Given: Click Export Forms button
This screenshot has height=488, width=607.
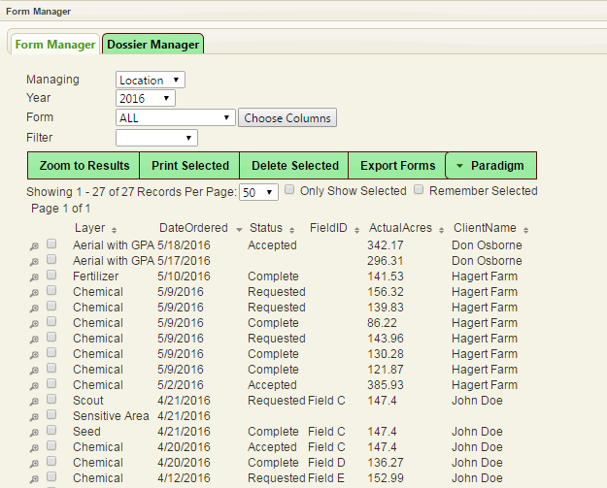Looking at the screenshot, I should pyautogui.click(x=397, y=166).
